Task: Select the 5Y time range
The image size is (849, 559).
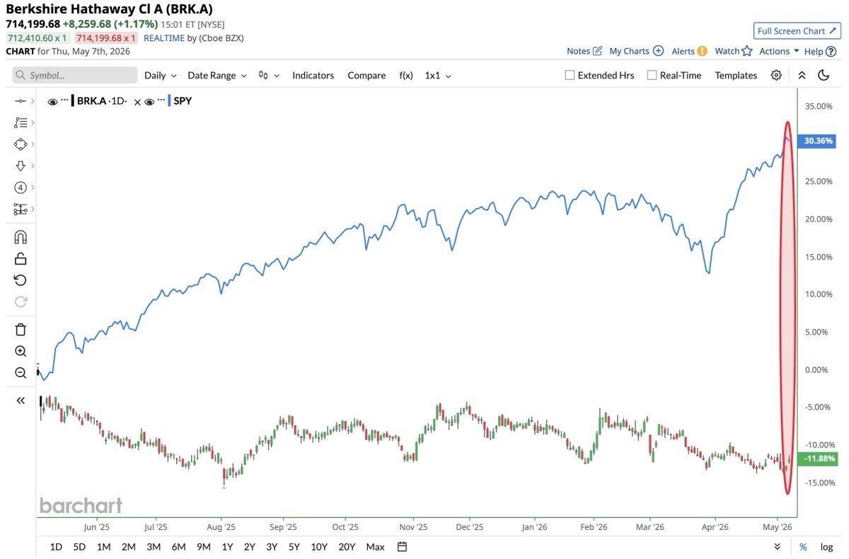Action: (294, 546)
